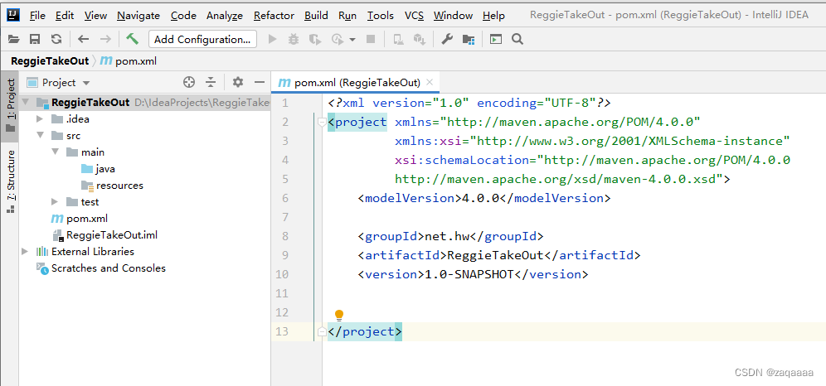826x386 pixels.
Task: Open the View menu
Action: 95,15
